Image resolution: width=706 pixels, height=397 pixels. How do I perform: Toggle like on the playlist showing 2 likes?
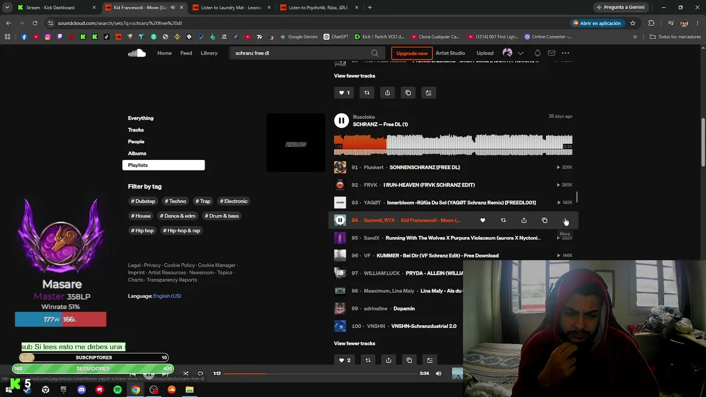(x=345, y=360)
